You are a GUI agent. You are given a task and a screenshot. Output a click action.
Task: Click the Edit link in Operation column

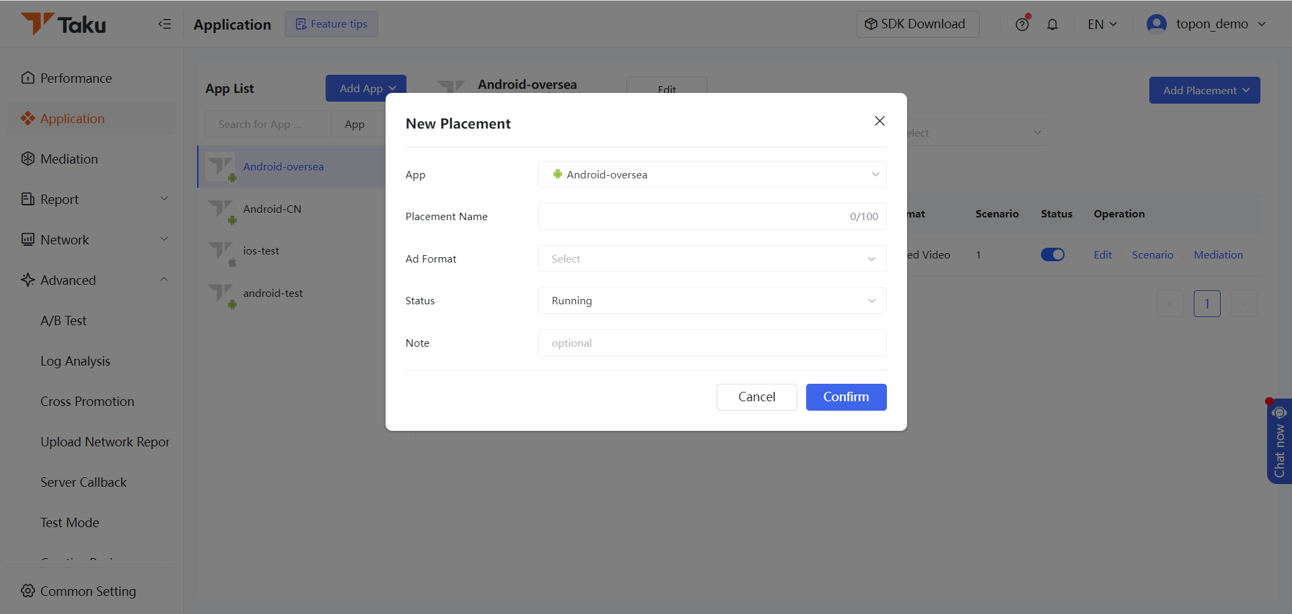coord(1102,254)
